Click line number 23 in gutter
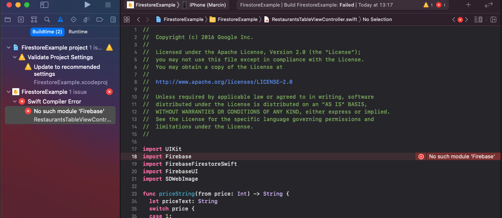This screenshot has width=502, height=218. pos(134,194)
